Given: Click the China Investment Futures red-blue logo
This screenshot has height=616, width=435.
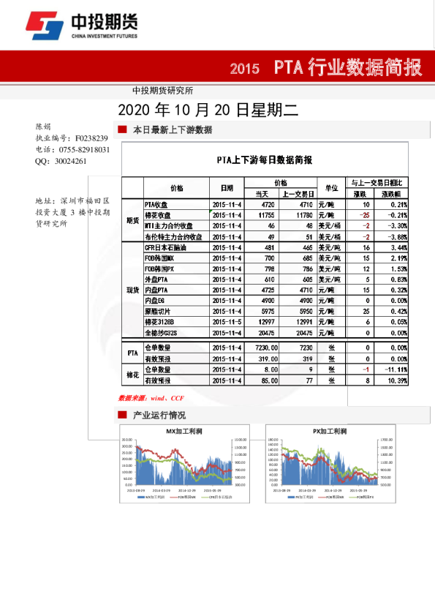Looking at the screenshot, I should tap(45, 26).
